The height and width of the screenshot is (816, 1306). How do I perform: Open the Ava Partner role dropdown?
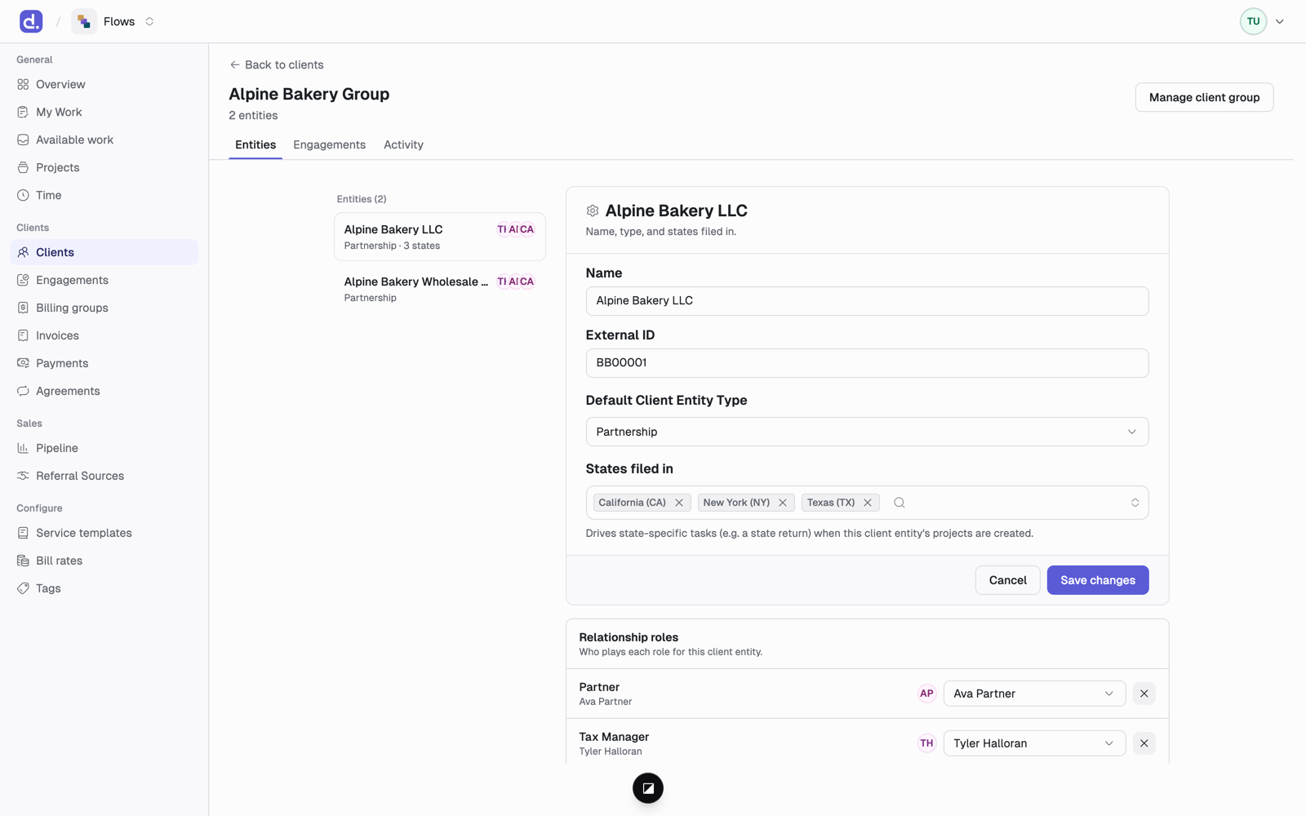click(x=1034, y=694)
